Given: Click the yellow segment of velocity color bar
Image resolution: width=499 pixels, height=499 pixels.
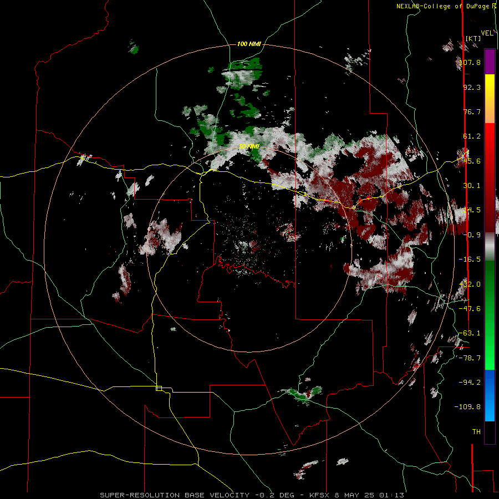Looking at the screenshot, I should (490, 86).
